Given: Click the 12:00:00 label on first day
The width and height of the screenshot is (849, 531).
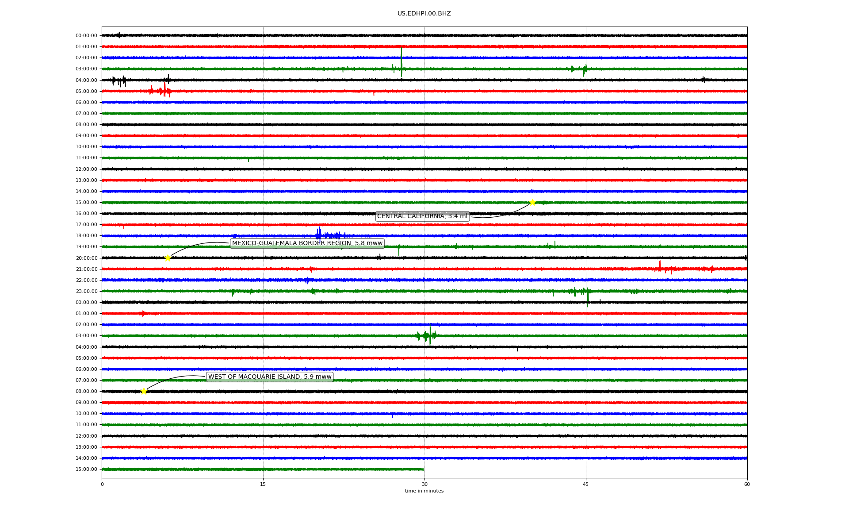Looking at the screenshot, I should [86, 169].
